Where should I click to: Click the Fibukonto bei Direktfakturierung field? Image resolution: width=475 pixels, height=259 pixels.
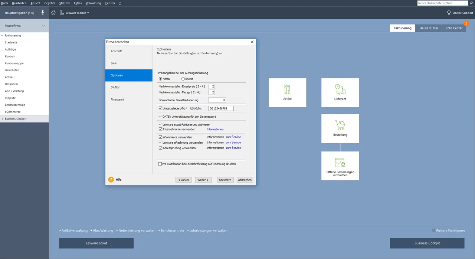point(217,100)
